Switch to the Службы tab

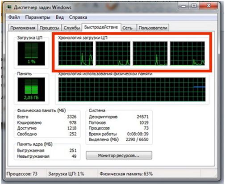(72, 28)
